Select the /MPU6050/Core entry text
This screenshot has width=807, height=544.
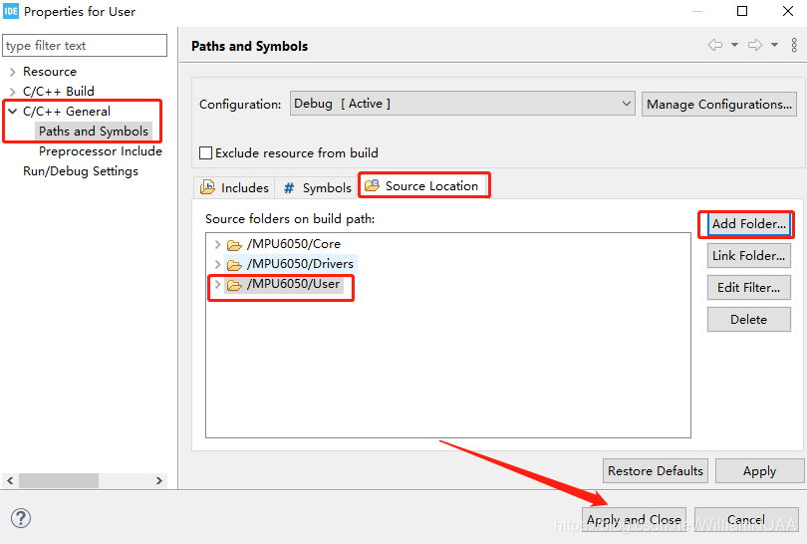tap(293, 244)
